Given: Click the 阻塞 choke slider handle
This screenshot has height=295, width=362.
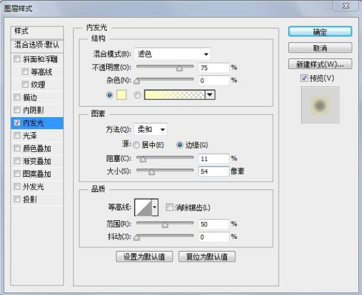Looking at the screenshot, I should click(143, 159).
